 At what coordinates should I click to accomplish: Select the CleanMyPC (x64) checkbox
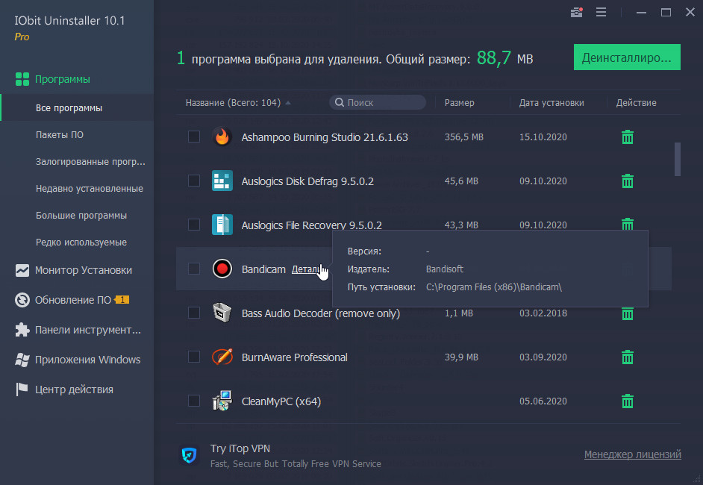[194, 401]
